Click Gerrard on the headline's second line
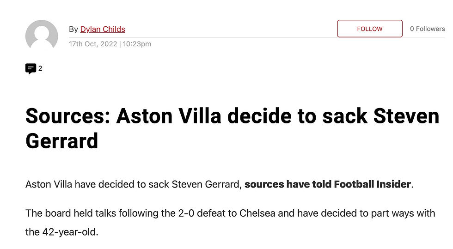This screenshot has height=249, width=453. point(62,140)
